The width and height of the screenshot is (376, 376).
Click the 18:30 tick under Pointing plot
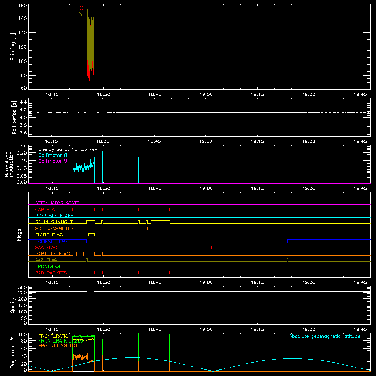pyautogui.click(x=103, y=94)
